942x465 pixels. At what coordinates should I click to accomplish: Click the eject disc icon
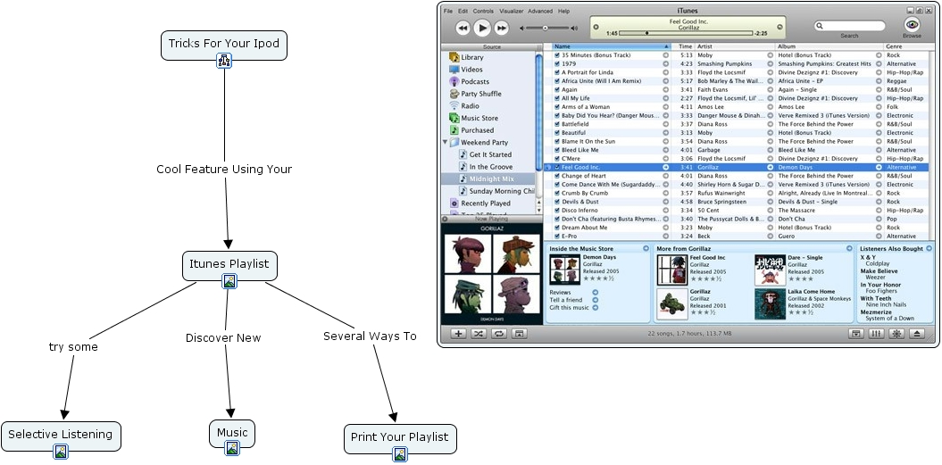click(917, 334)
